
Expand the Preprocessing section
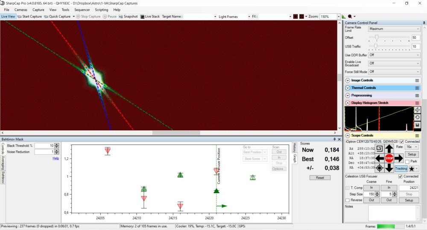point(348,95)
